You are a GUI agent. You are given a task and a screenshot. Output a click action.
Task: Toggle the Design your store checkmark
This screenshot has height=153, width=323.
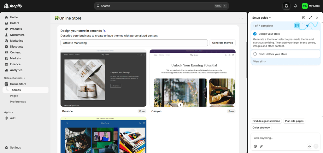coord(255,34)
